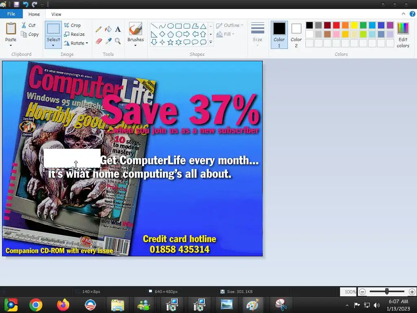Open File Explorer folder in taskbar
The width and height of the screenshot is (417, 313).
(117, 305)
